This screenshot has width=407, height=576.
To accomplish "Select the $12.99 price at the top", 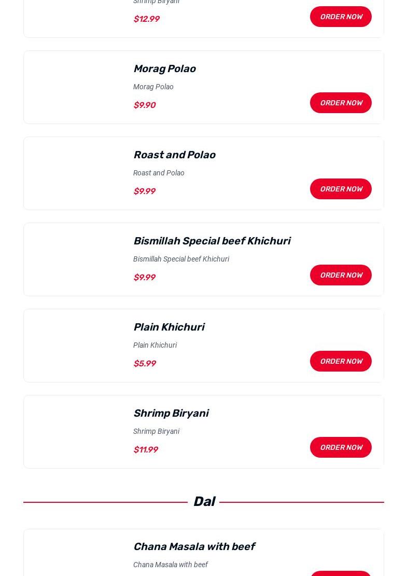I will (146, 19).
